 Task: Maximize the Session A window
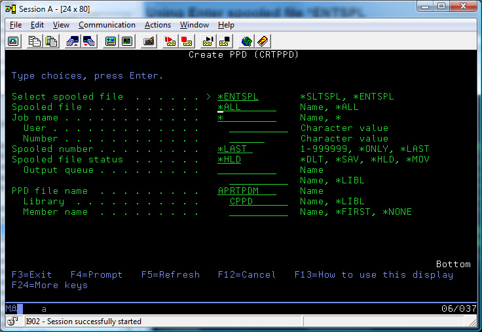441,6
